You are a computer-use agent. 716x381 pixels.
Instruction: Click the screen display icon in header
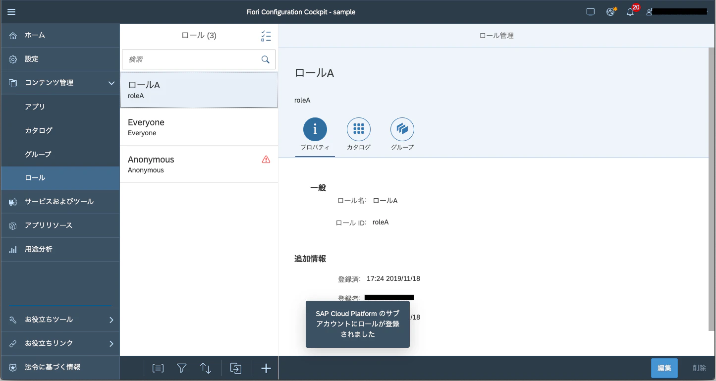coord(590,12)
